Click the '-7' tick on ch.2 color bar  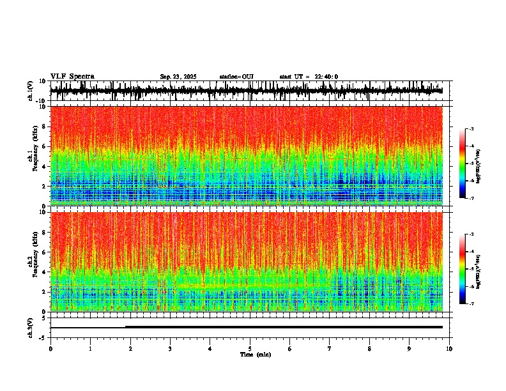tap(471, 304)
